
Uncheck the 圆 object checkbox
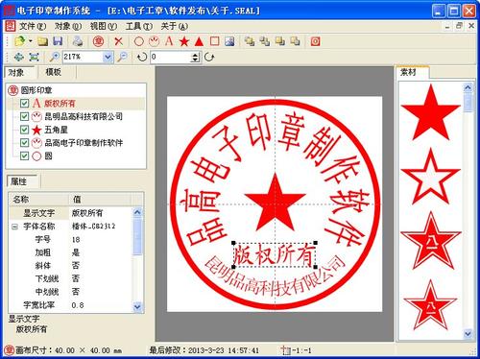24,156
